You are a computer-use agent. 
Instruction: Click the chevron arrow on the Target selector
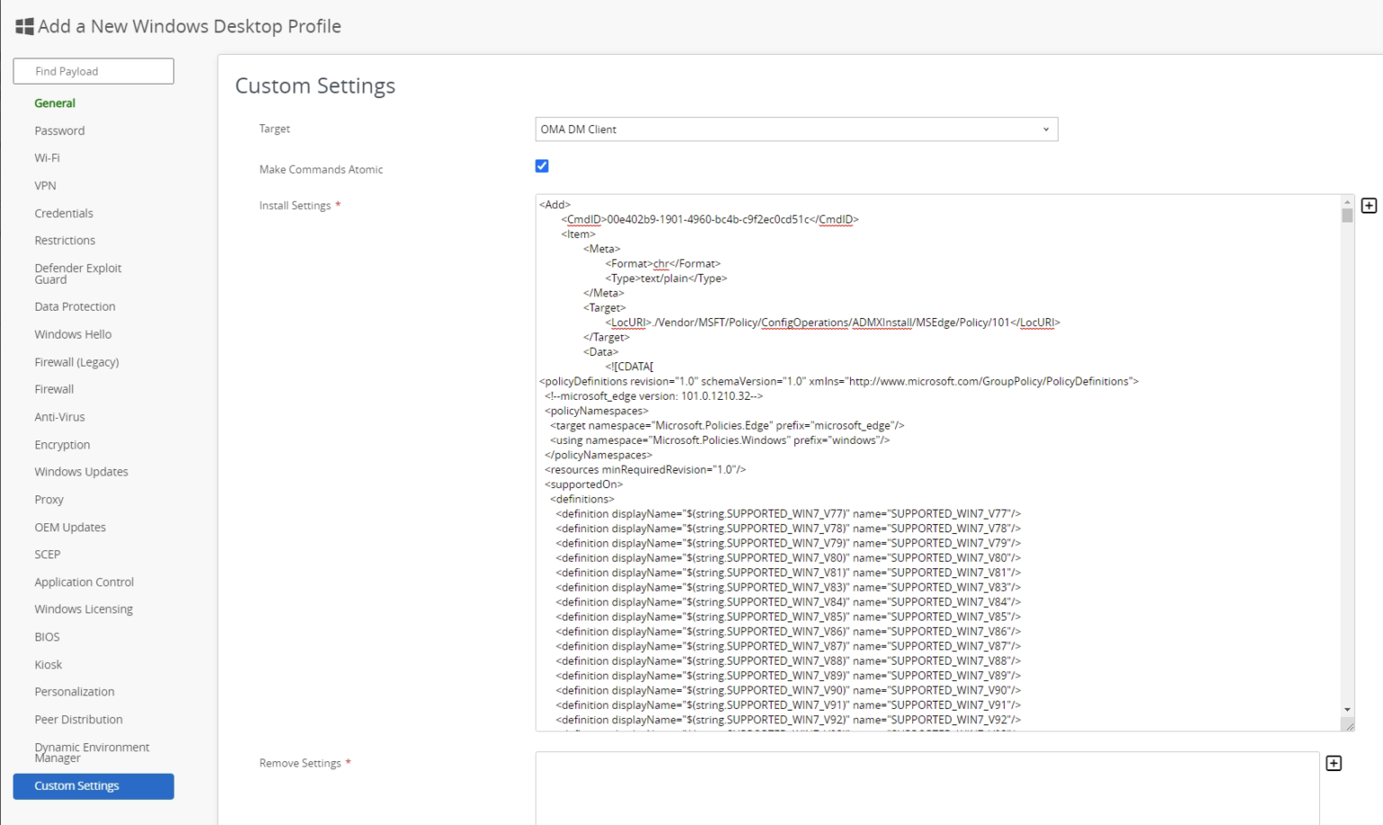1045,129
